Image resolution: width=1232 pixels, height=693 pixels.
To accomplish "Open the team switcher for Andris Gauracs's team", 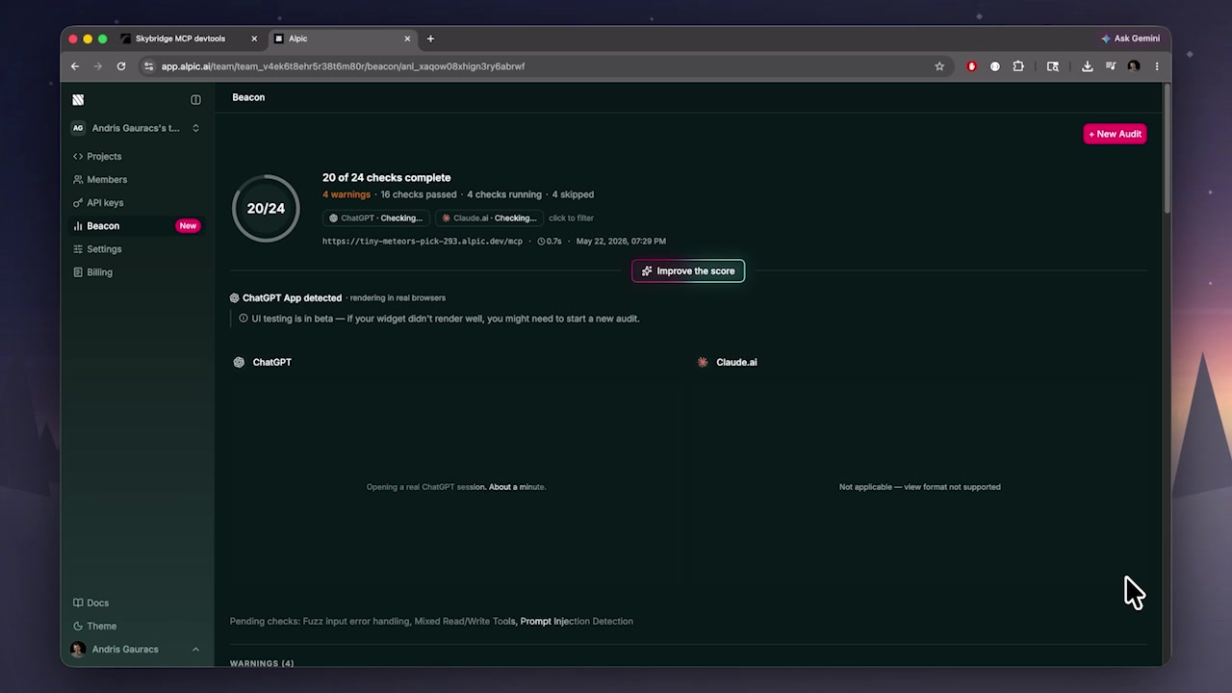I will (137, 128).
